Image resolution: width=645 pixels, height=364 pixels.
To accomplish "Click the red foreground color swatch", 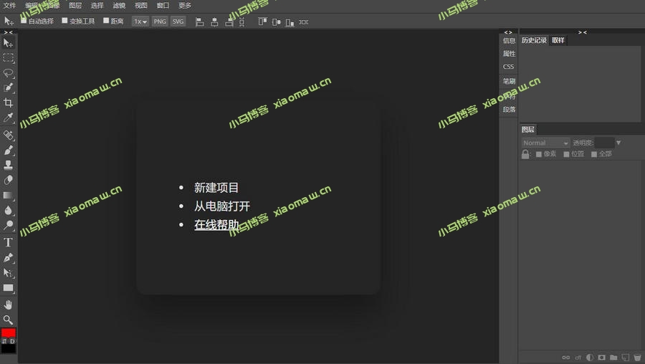I will point(8,333).
